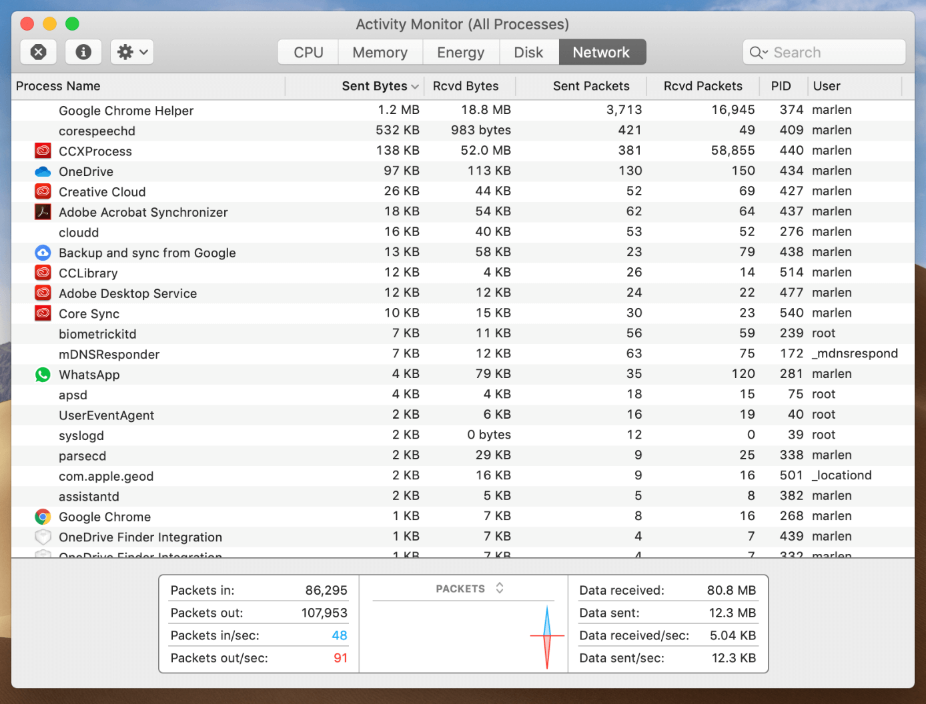Sort by the Rcvd Packets column

click(x=703, y=86)
